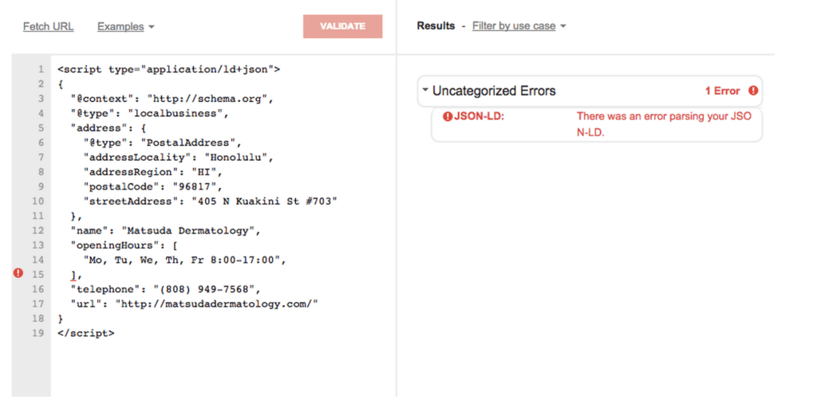
Task: Click the script type opening tag line
Action: click(x=169, y=69)
